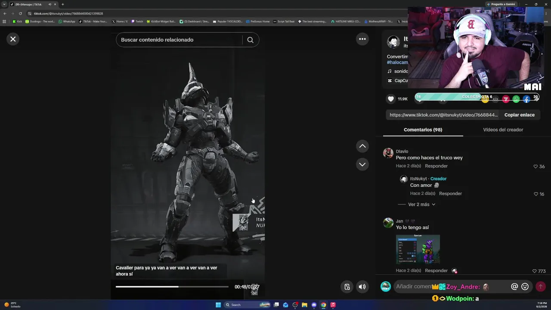Like Jan's comment with 773 likes
This screenshot has width=551, height=310.
coord(535,271)
